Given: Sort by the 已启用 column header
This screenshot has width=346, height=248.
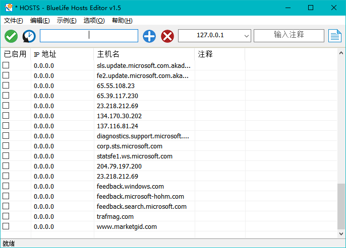Looking at the screenshot, I should [16, 54].
